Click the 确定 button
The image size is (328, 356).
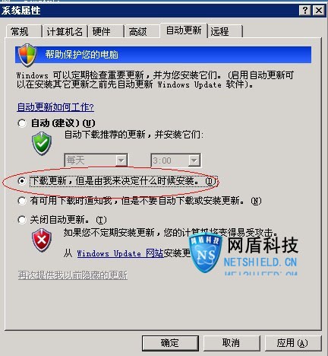tap(170, 343)
